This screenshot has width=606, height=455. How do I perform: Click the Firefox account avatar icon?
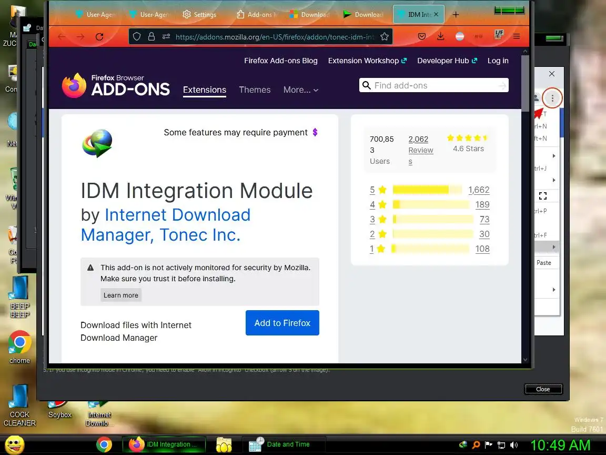click(x=460, y=36)
